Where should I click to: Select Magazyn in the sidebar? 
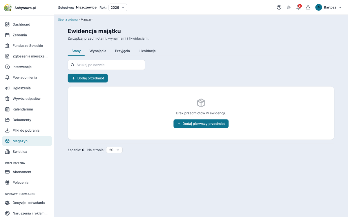[27, 141]
